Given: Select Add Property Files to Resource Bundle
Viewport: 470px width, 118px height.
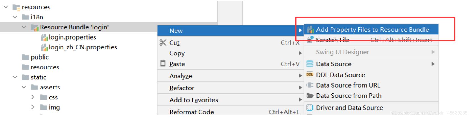Looking at the screenshot, I should pos(372,30).
